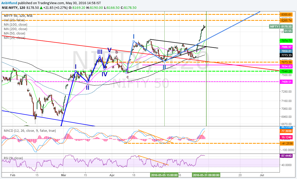The width and height of the screenshot is (297, 179).
Task: Click the 7673.39 orange price label
Action: point(286,62)
